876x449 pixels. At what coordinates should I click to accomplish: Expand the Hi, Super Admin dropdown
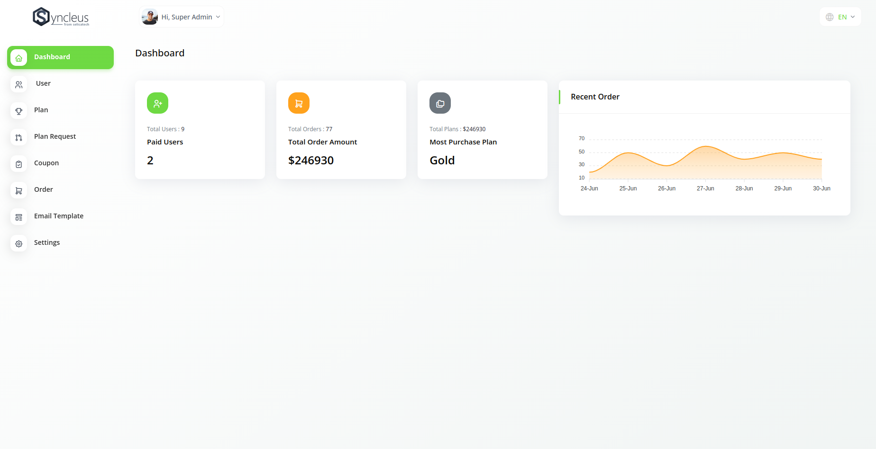tap(182, 17)
